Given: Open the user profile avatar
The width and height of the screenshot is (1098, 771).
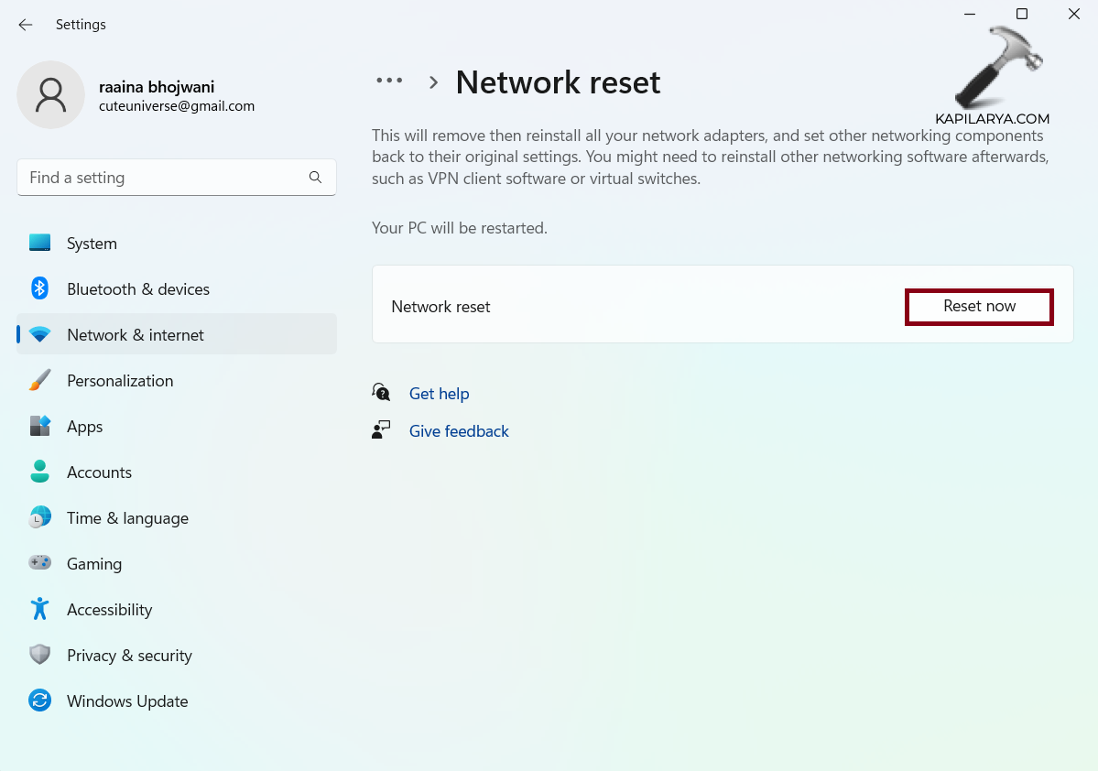Looking at the screenshot, I should [x=51, y=95].
